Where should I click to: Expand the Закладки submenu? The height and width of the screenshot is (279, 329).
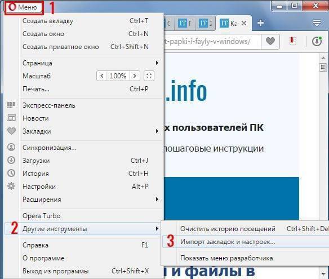(x=91, y=131)
